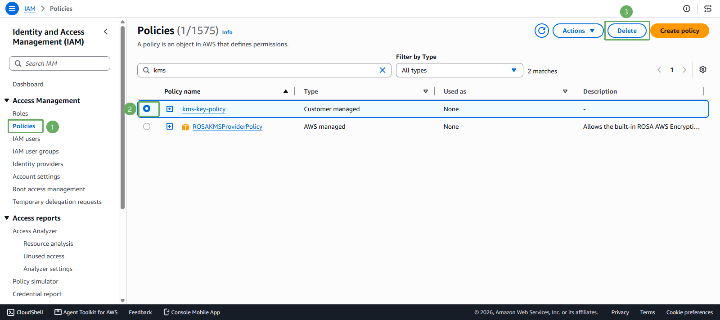The height and width of the screenshot is (320, 720).
Task: Open the navigation hamburger menu
Action: tap(12, 9)
